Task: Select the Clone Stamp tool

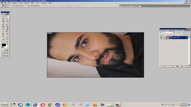Action: [x=3, y=26]
